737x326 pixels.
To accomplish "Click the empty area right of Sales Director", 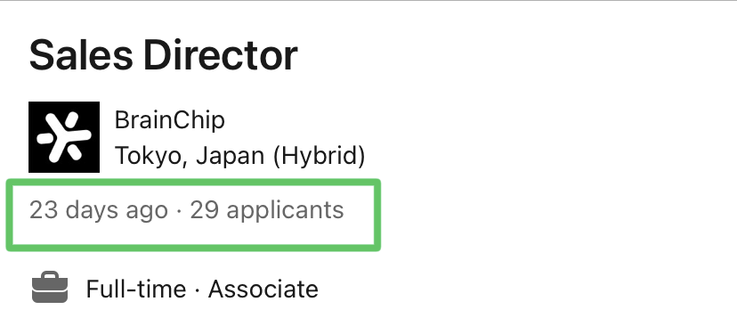I will (x=517, y=55).
